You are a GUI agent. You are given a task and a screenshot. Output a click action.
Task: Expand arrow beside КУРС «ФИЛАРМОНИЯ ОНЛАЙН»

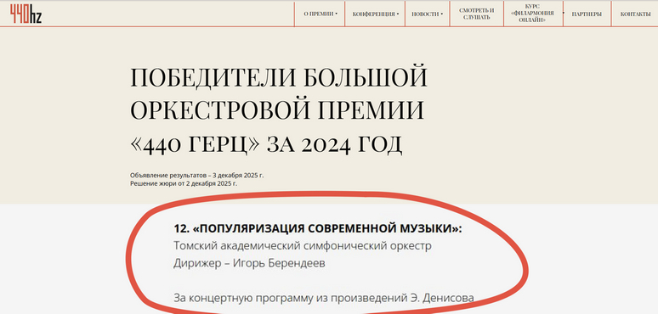[564, 14]
